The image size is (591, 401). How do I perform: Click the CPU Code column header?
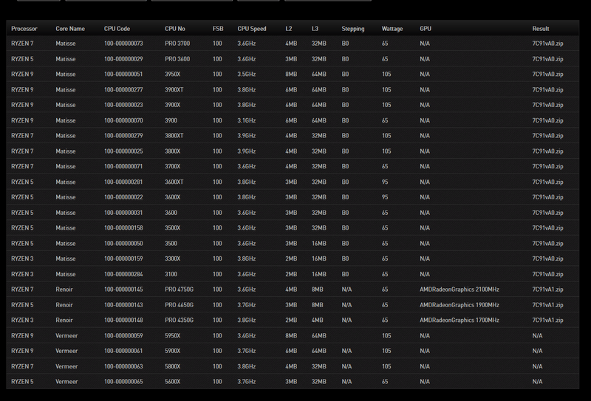(x=117, y=29)
